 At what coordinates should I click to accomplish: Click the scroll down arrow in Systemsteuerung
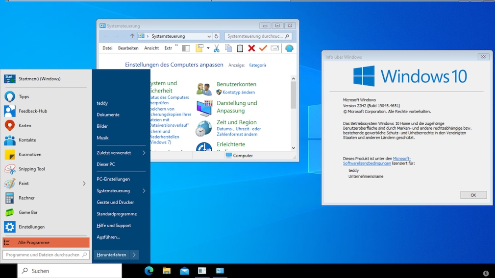pos(293,148)
